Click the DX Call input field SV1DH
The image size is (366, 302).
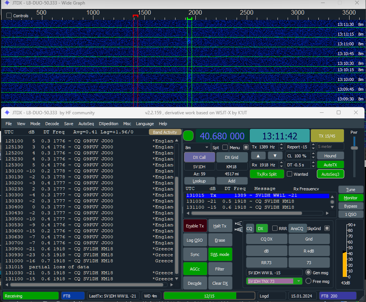(199, 166)
